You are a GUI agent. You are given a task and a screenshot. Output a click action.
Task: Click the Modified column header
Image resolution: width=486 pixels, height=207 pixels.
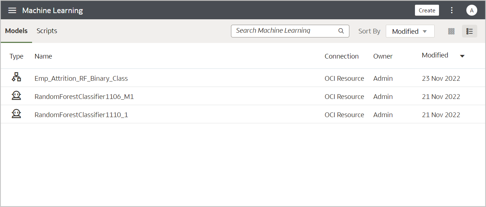point(435,55)
